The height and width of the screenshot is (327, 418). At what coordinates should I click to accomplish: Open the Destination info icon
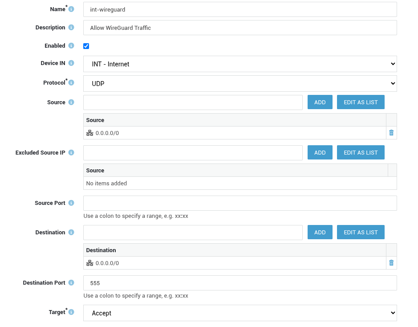tap(71, 232)
